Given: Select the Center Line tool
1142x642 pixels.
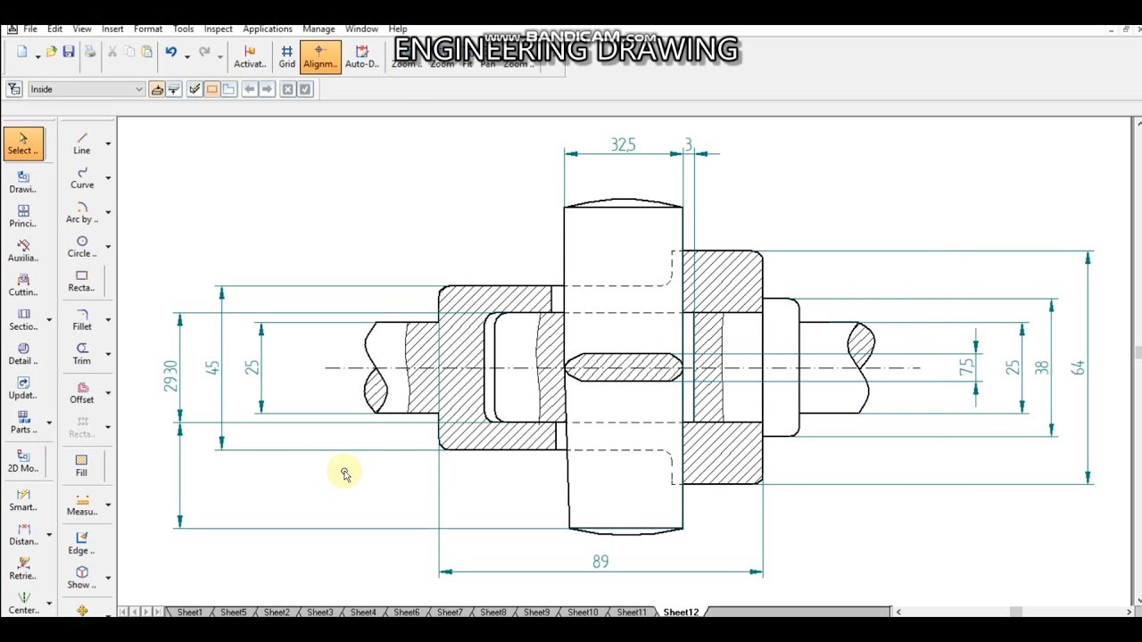Looking at the screenshot, I should click(x=23, y=603).
